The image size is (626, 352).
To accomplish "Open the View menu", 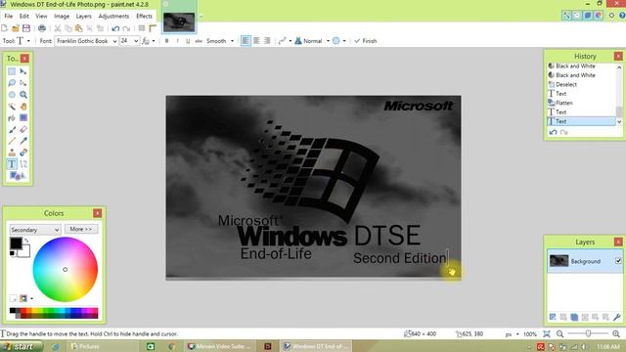I will [x=41, y=16].
